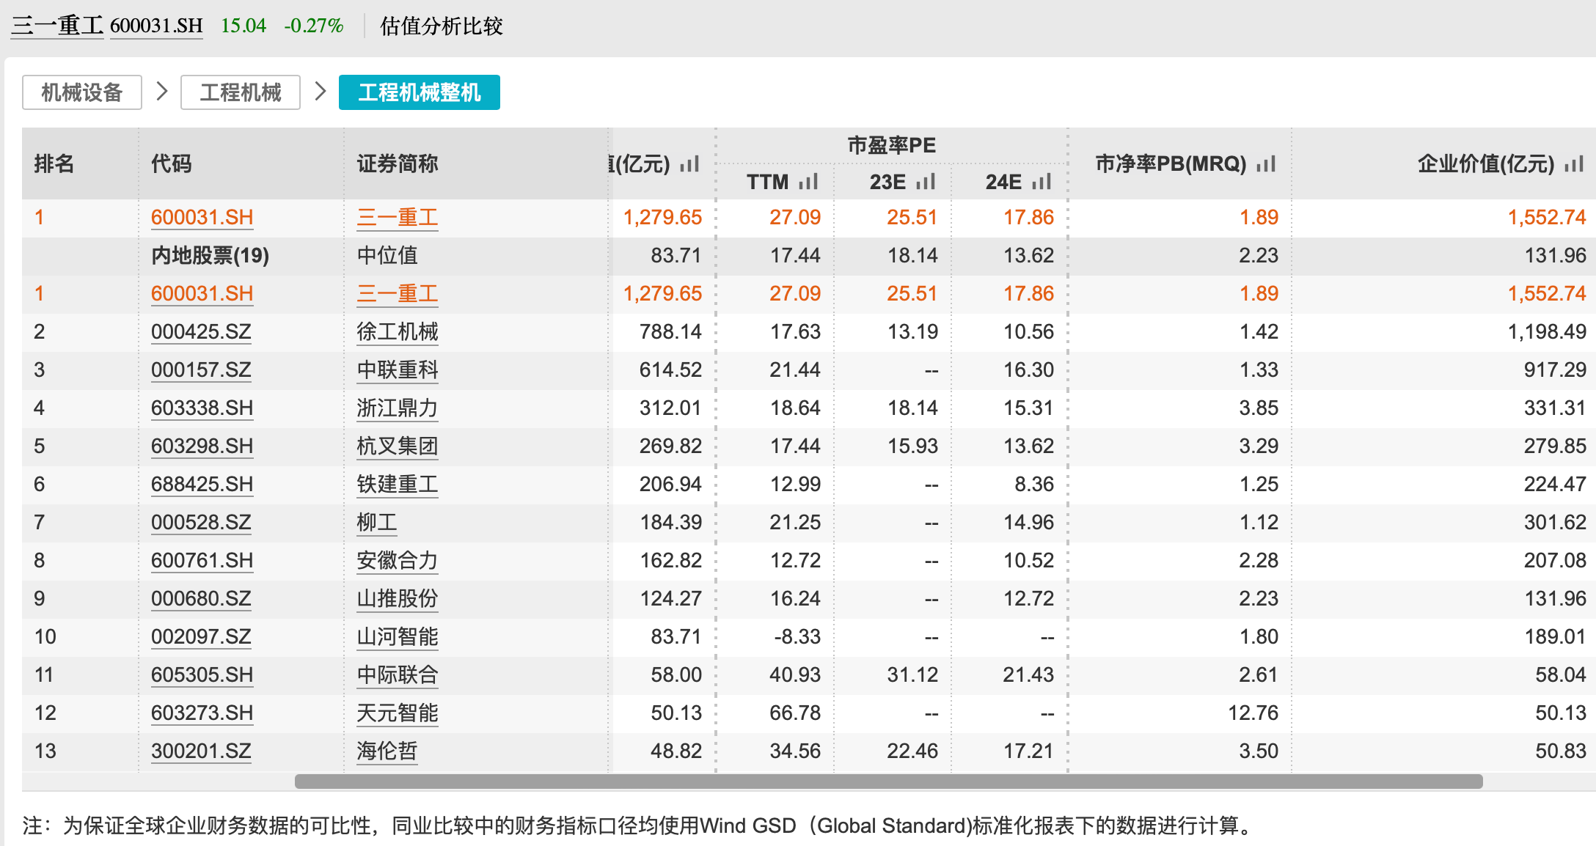
Task: Open stock code 000680.SZ
Action: tap(201, 598)
